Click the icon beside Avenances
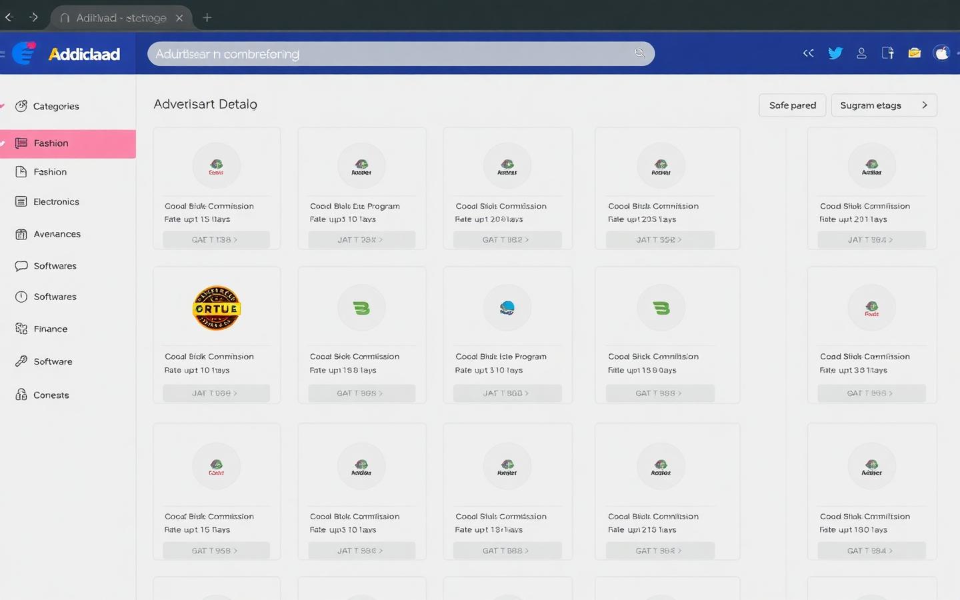960x600 pixels. click(21, 234)
